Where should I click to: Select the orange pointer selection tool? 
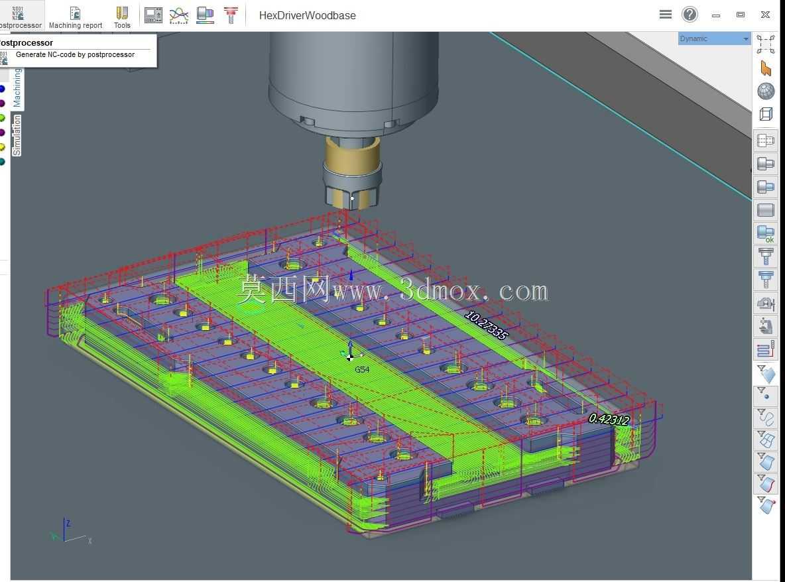(x=766, y=68)
